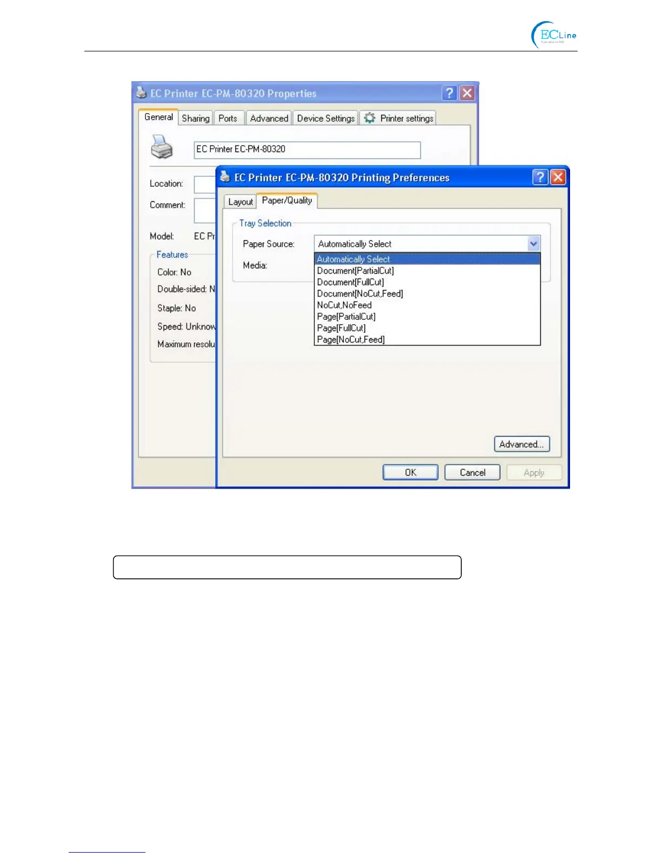662x857 pixels.
Task: Click the 'Tray Selection' group heading
Action: tap(265, 223)
